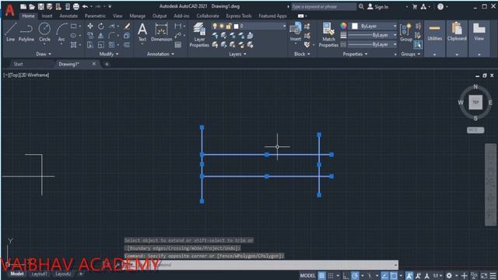The height and width of the screenshot is (280, 498).
Task: Select the Mirror tool
Action: coord(100,36)
